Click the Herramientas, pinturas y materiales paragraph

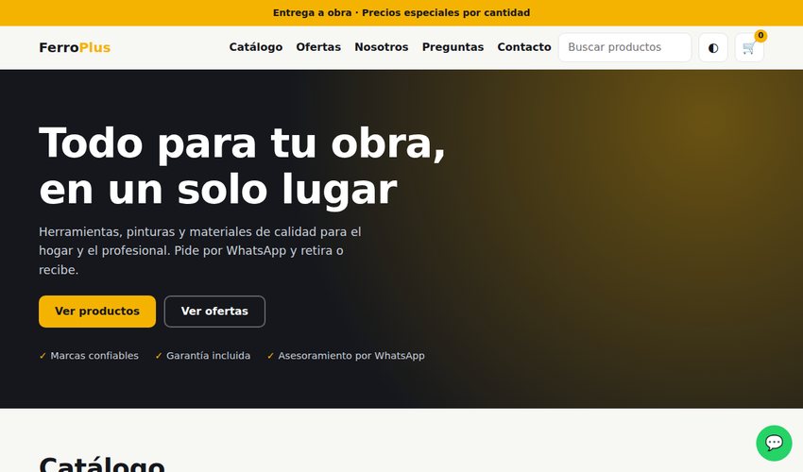[200, 251]
